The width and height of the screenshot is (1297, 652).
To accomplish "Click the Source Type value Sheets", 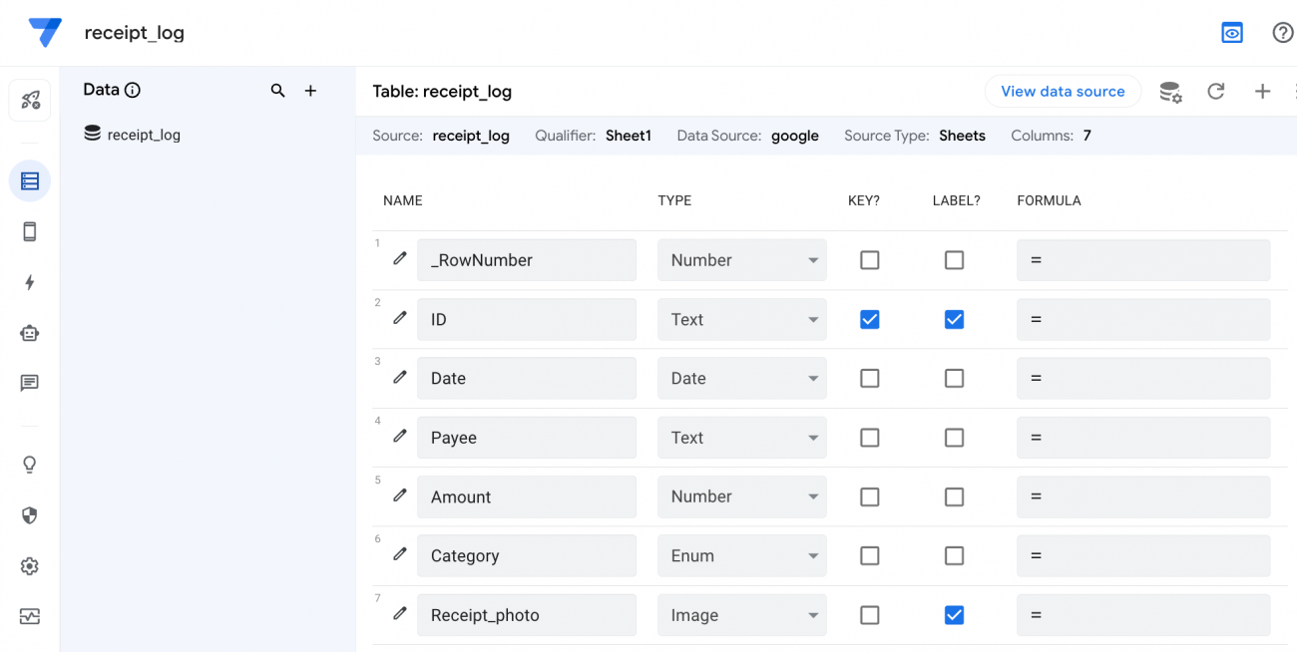I will [x=963, y=136].
